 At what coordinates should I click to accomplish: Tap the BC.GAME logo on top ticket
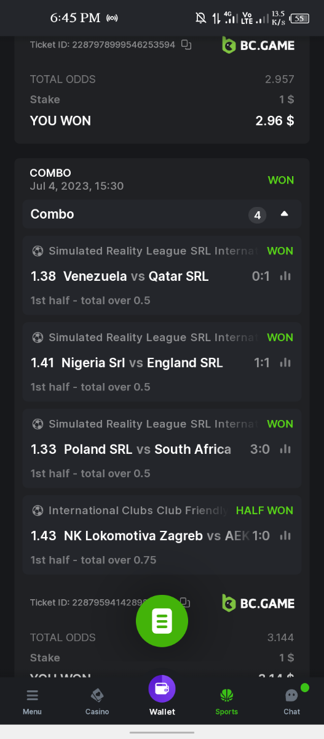point(258,45)
